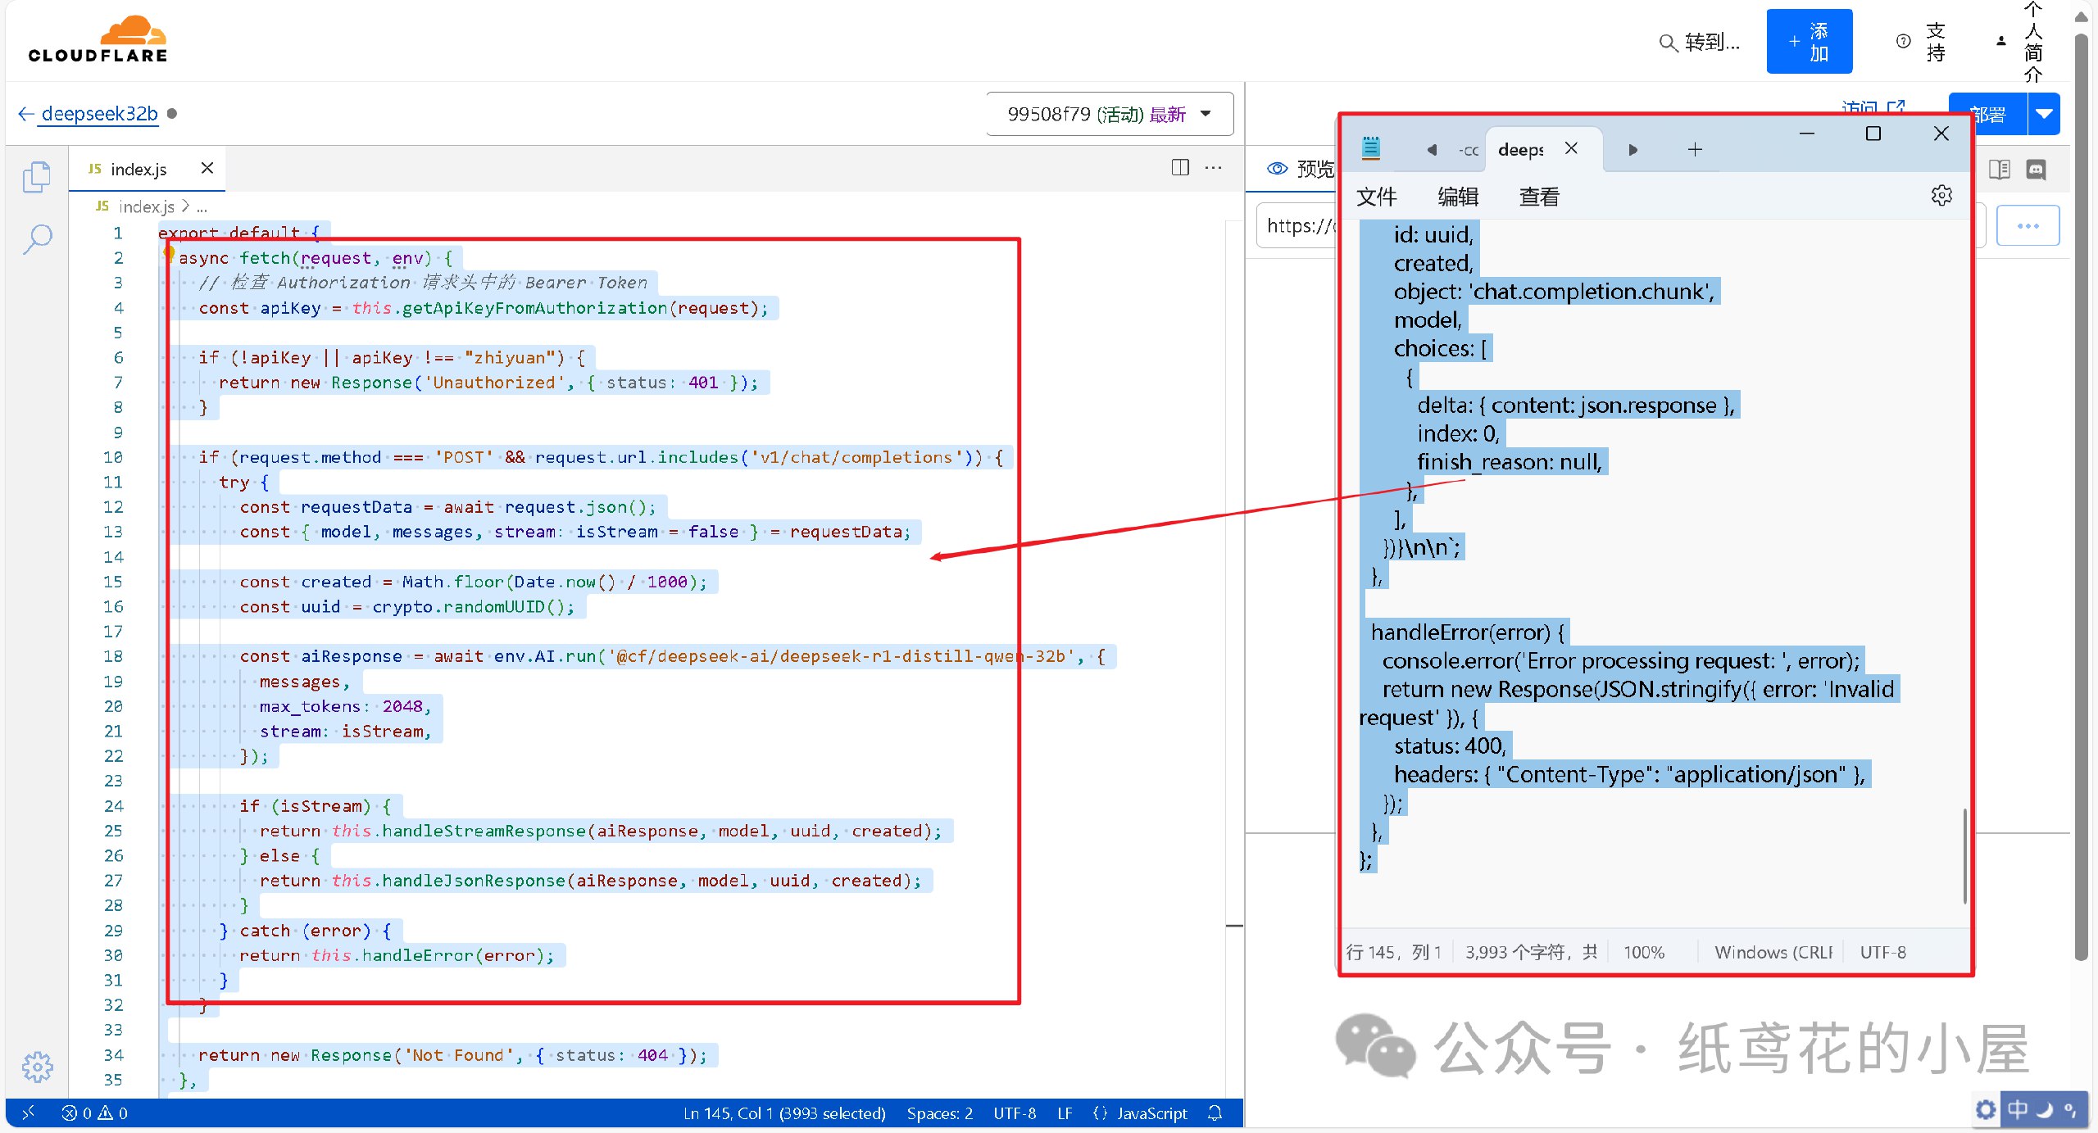Open the notifications bell icon

point(1215,1113)
